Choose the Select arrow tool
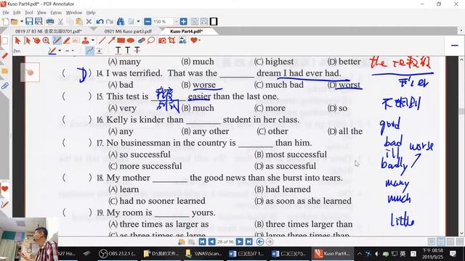Image resolution: width=465 pixels, height=261 pixels. tap(17, 41)
